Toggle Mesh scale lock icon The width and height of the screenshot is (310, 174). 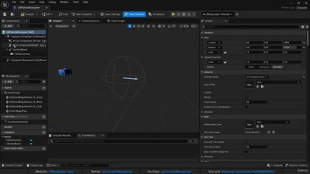225,52
